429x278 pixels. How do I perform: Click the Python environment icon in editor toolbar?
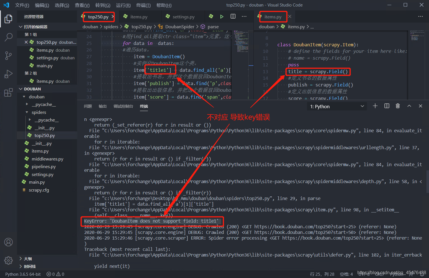click(211, 16)
